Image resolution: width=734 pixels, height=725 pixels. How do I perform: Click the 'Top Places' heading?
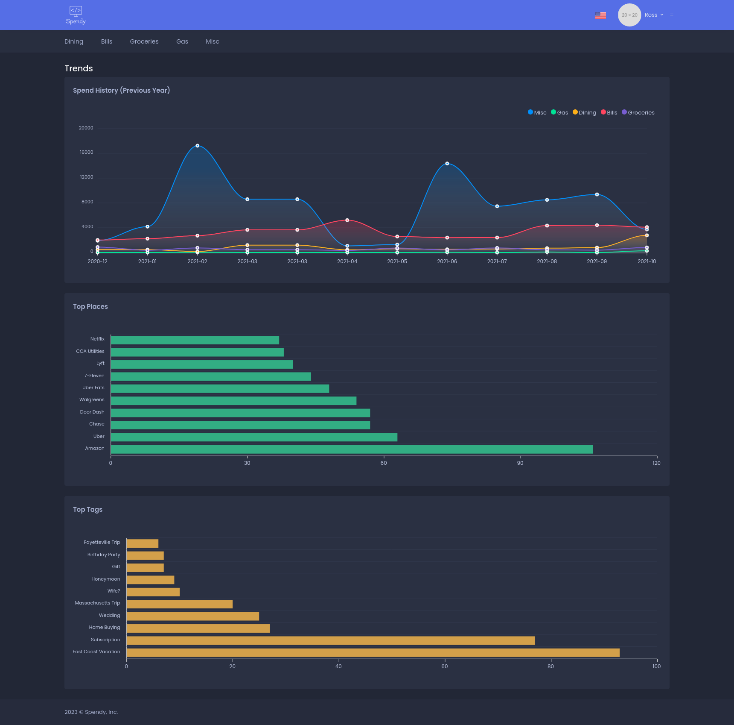coord(90,306)
